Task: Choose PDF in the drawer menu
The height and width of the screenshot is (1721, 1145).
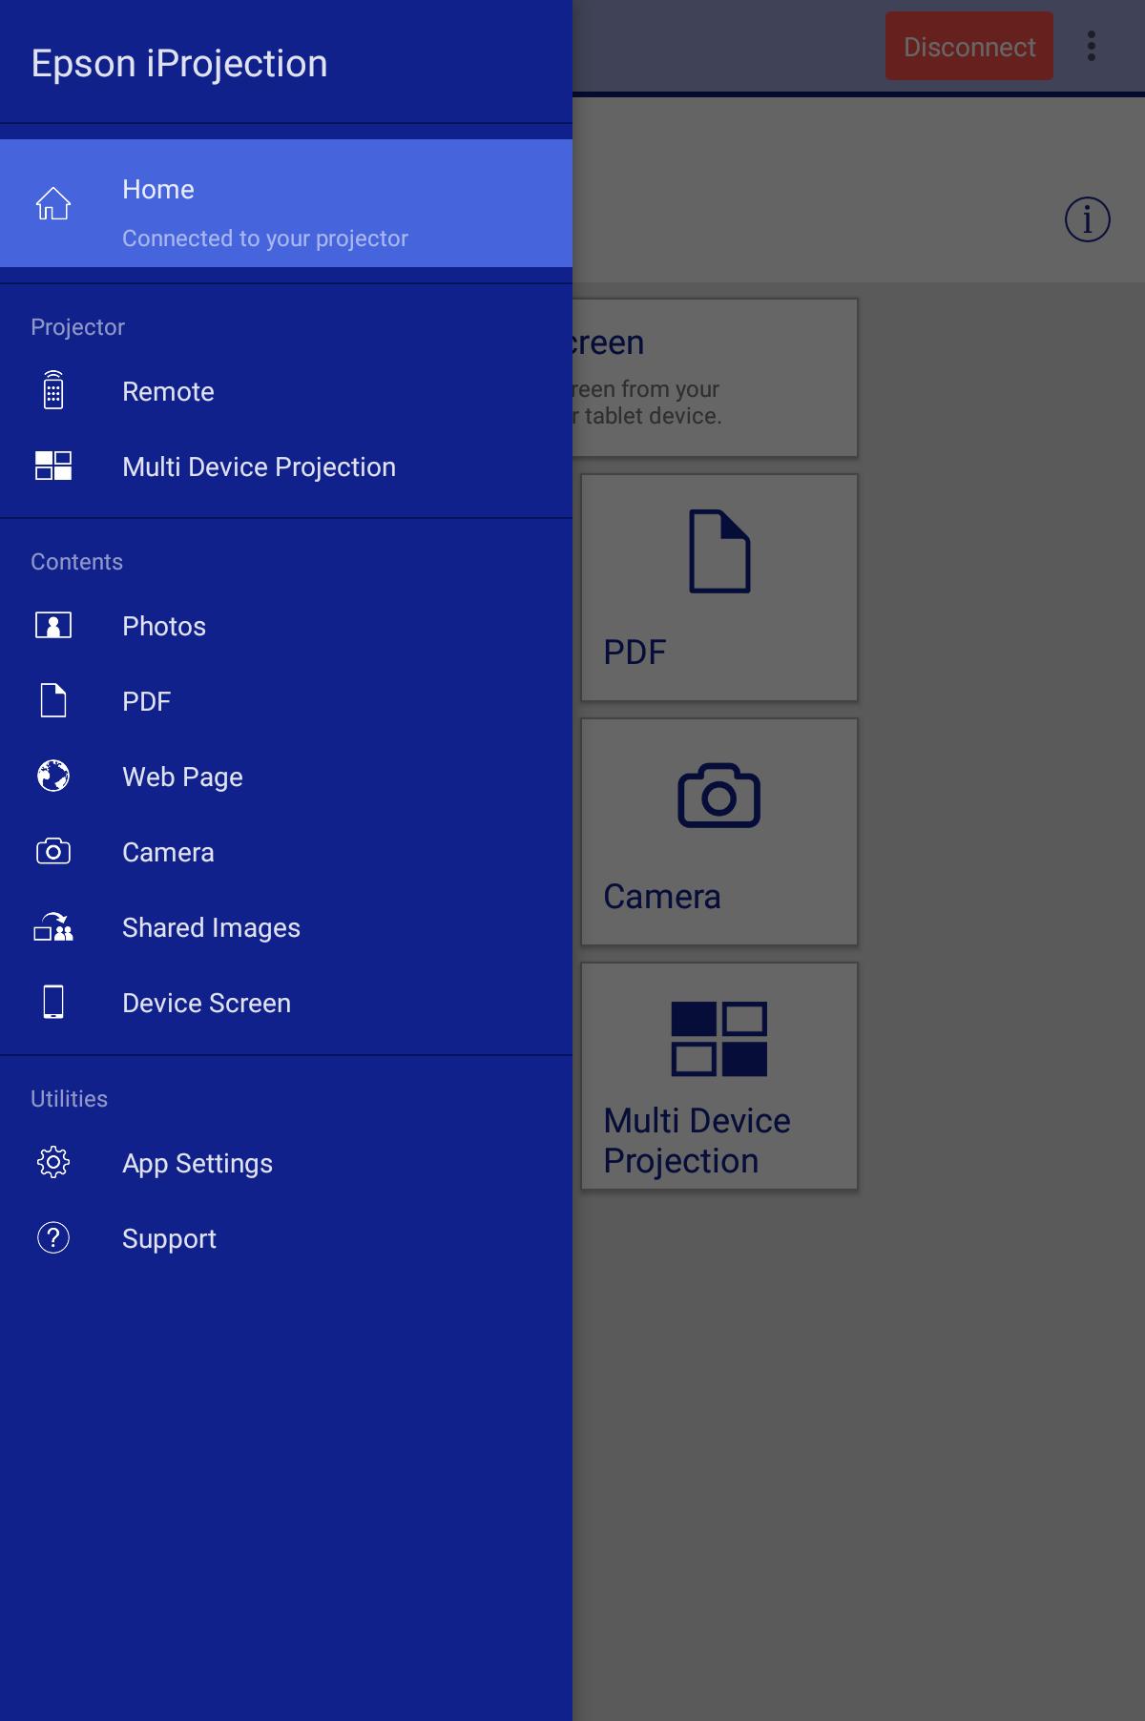Action: (x=286, y=701)
